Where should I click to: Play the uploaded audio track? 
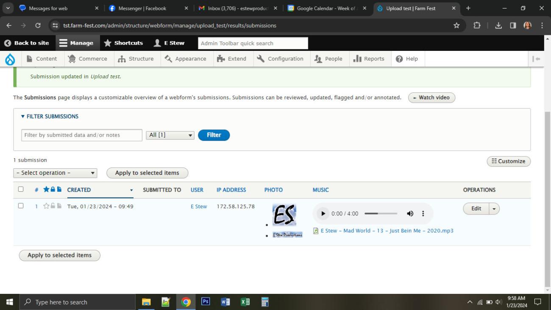(323, 214)
